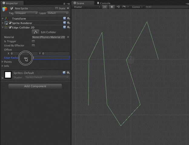Click the Physics Material 2D field
Screen dimensions: 189x145
(48, 37)
